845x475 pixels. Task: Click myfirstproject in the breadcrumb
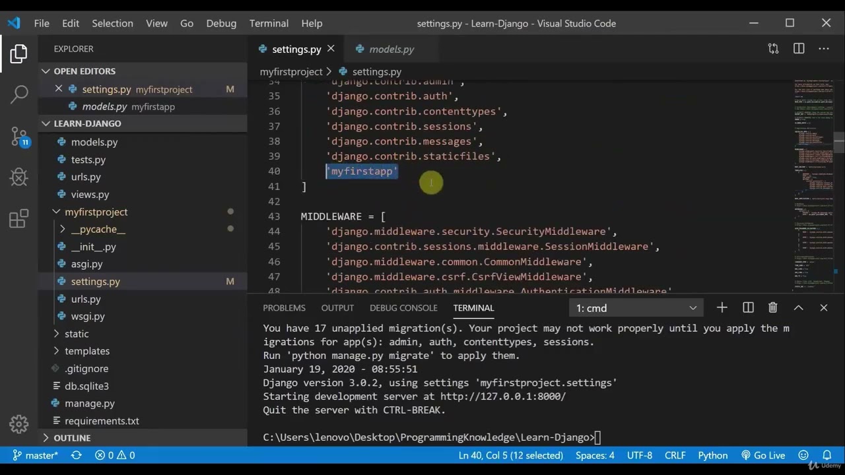click(291, 71)
